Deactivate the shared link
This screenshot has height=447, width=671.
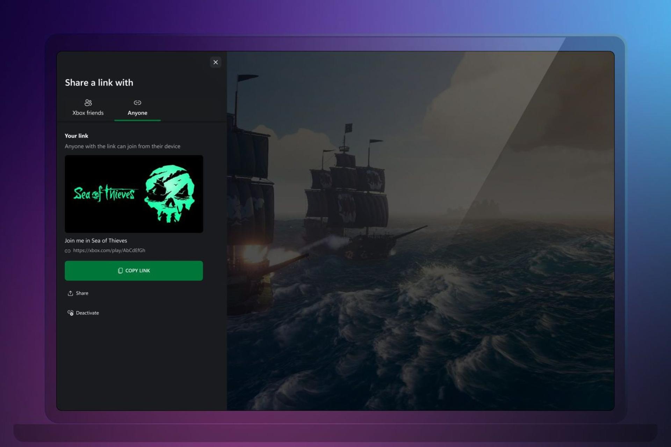click(x=83, y=313)
